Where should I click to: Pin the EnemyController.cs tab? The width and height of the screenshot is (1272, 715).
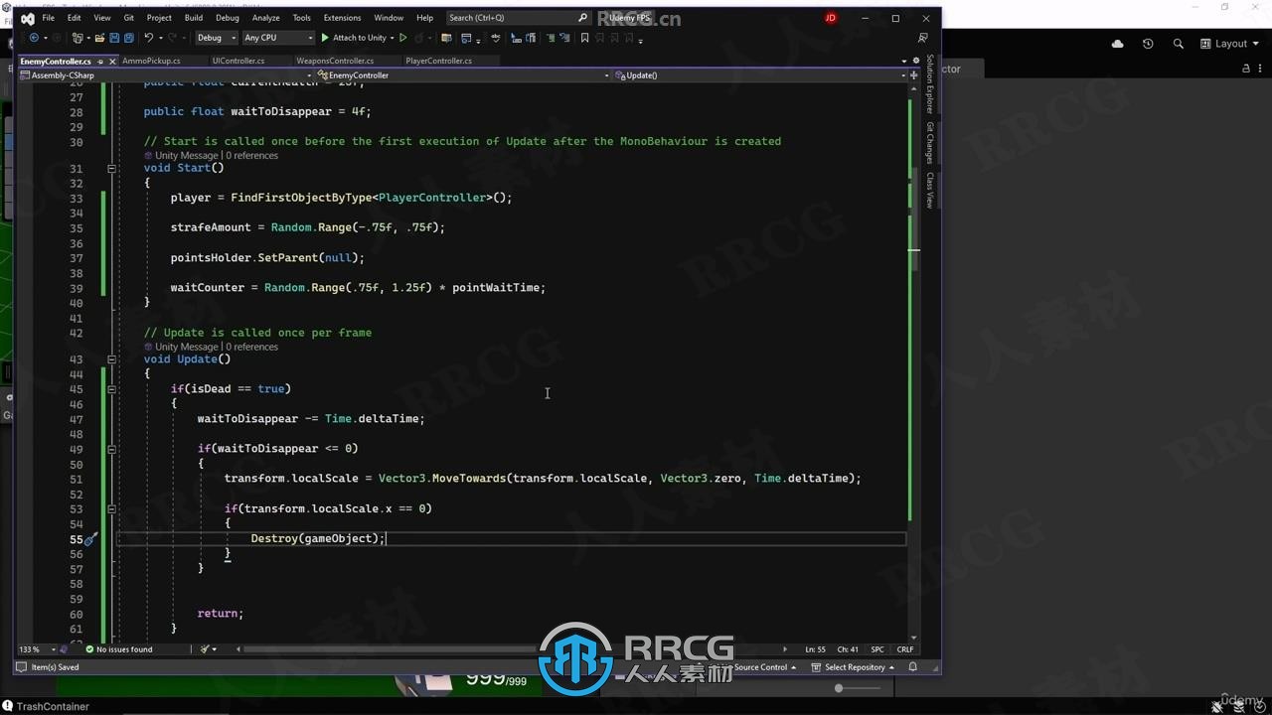(x=99, y=61)
